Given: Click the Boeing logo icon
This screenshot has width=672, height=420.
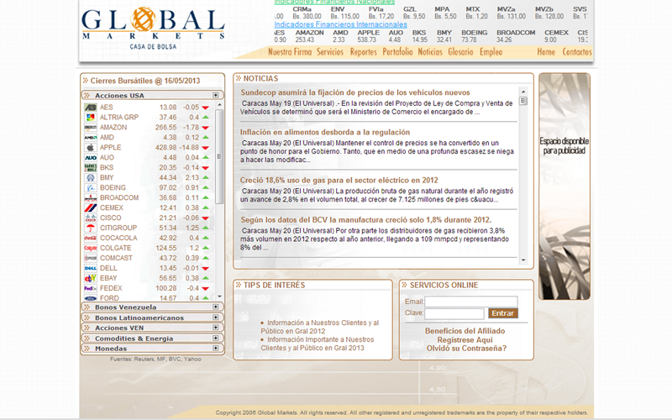Looking at the screenshot, I should click(x=91, y=187).
